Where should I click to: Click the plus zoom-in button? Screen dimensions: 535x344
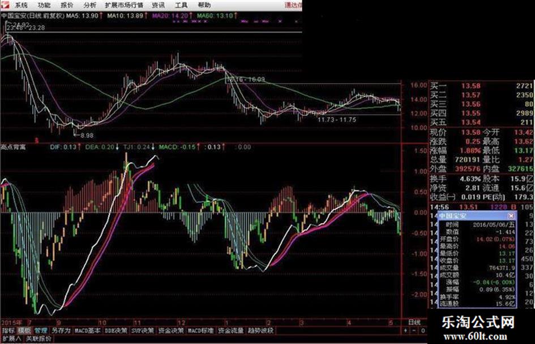click(x=406, y=330)
